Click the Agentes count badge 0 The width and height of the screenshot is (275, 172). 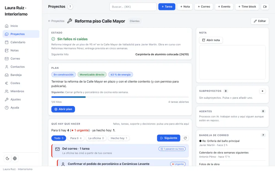point(263,111)
